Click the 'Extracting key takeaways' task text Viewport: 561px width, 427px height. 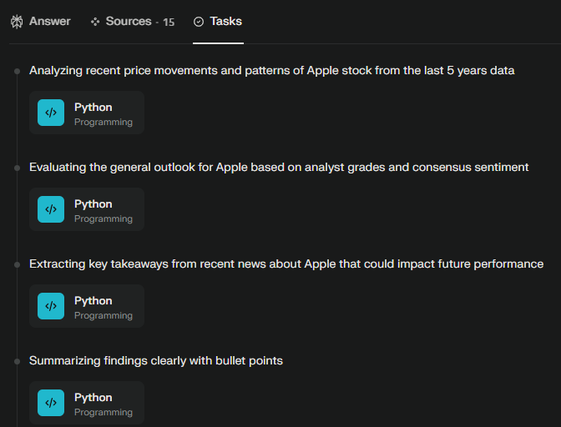coord(286,264)
